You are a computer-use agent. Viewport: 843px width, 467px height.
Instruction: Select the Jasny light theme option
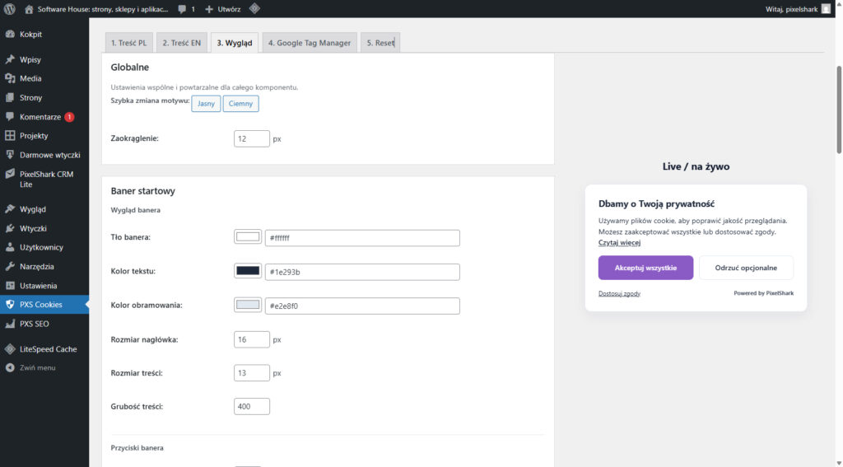[206, 104]
